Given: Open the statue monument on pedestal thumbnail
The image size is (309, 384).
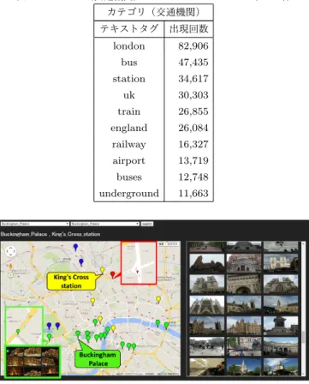Looking at the screenshot, I should click(x=281, y=326).
